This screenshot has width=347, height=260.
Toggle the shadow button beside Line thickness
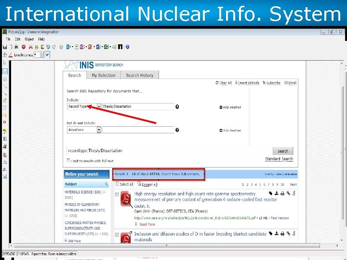point(47,55)
